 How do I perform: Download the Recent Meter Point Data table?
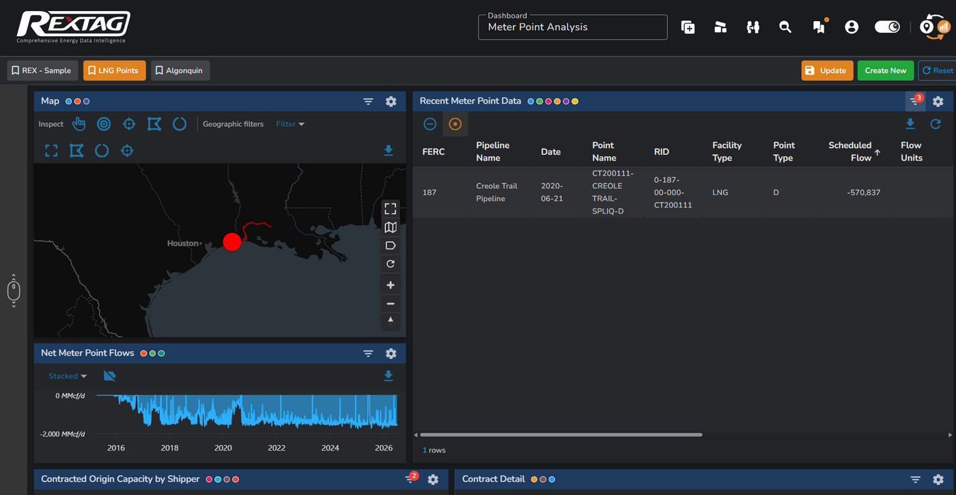pyautogui.click(x=910, y=124)
